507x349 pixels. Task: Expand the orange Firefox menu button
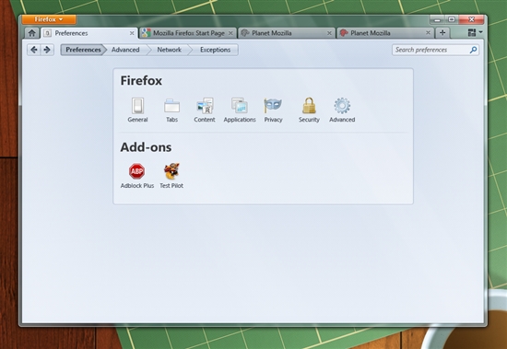49,19
